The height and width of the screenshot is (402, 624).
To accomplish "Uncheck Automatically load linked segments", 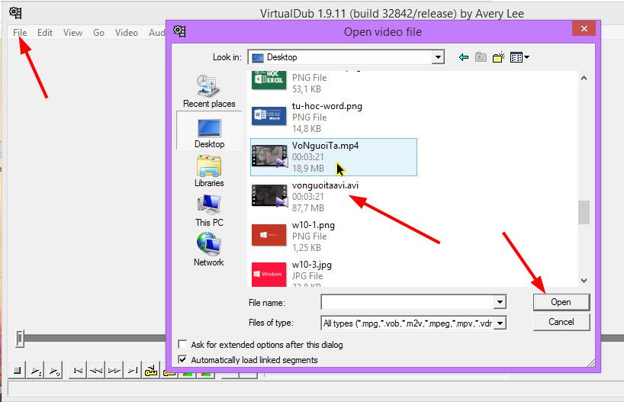I will [182, 359].
